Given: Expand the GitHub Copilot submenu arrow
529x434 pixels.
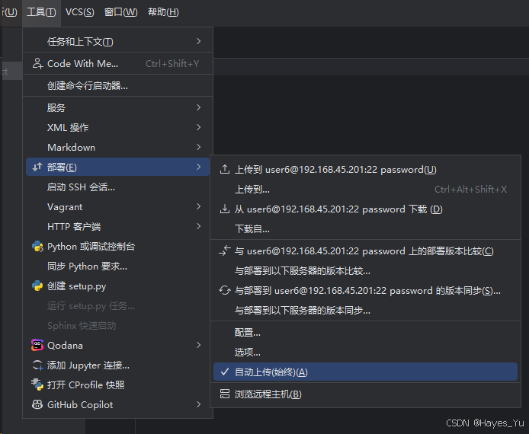Looking at the screenshot, I should (199, 404).
